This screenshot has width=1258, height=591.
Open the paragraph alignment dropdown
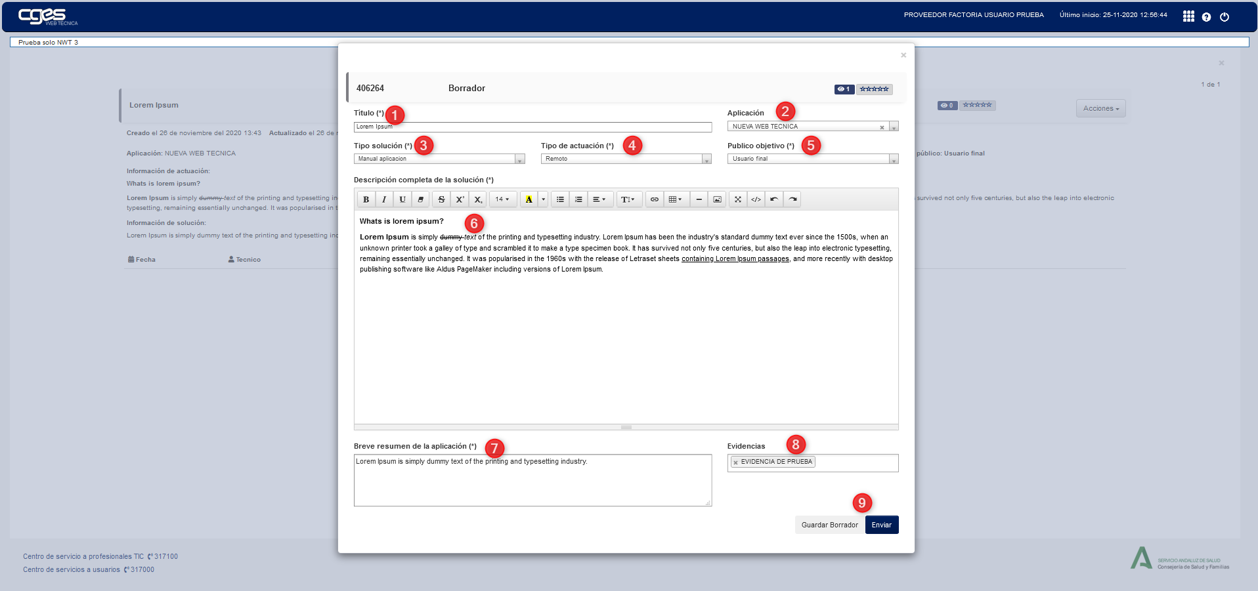pyautogui.click(x=600, y=199)
